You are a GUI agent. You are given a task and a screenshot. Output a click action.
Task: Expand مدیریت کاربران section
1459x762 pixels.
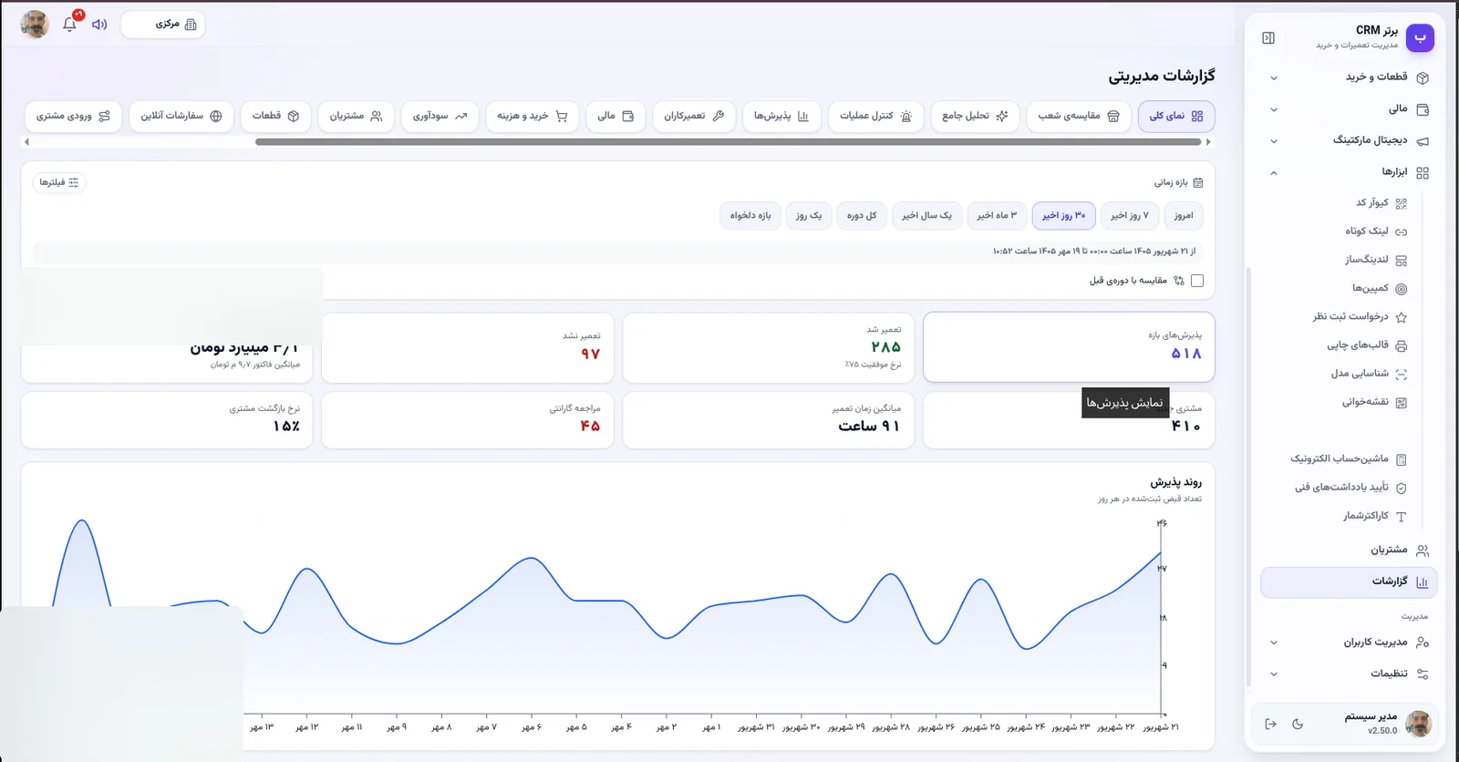click(x=1349, y=643)
